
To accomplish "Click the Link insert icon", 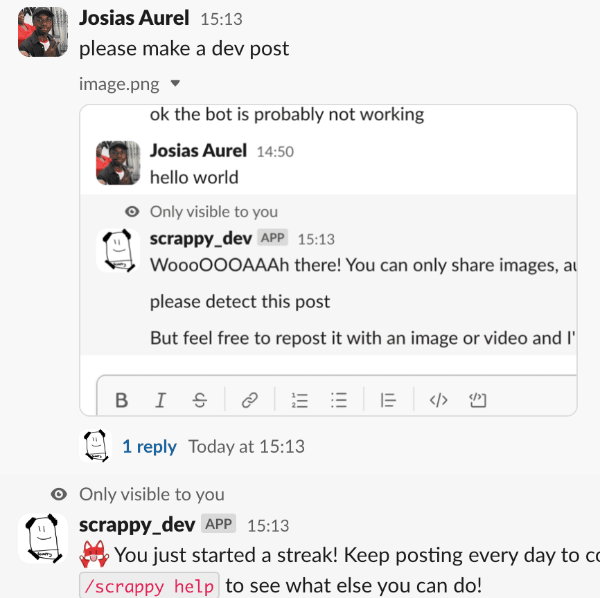I will tap(249, 400).
